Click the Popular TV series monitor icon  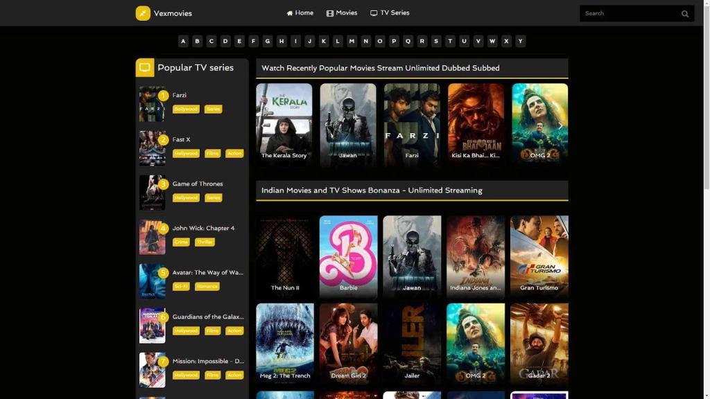[145, 68]
